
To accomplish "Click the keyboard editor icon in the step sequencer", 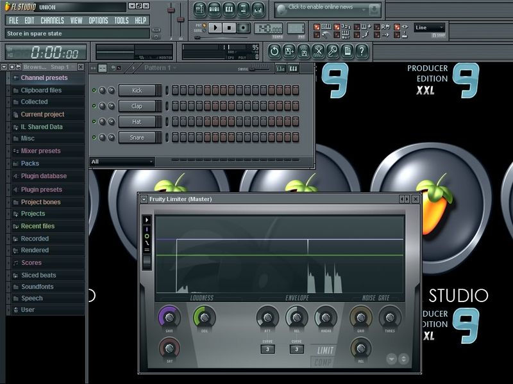I will coord(293,68).
